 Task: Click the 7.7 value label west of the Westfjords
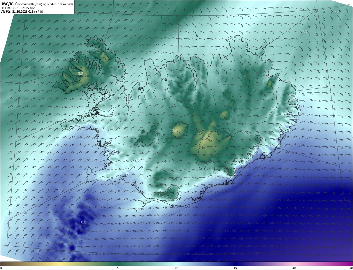point(47,63)
